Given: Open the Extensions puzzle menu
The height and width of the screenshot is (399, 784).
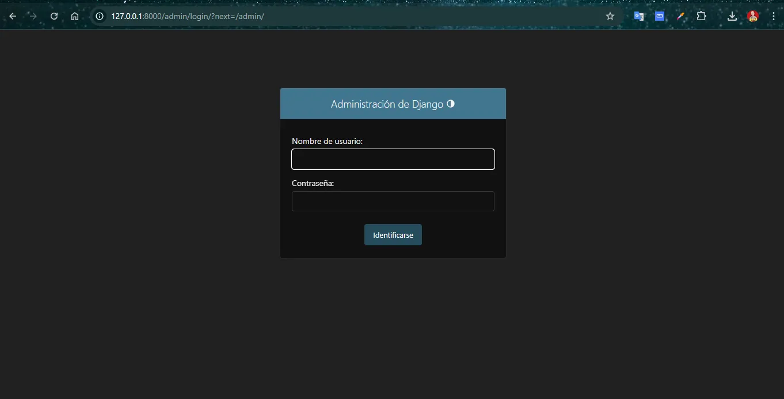Looking at the screenshot, I should click(701, 16).
